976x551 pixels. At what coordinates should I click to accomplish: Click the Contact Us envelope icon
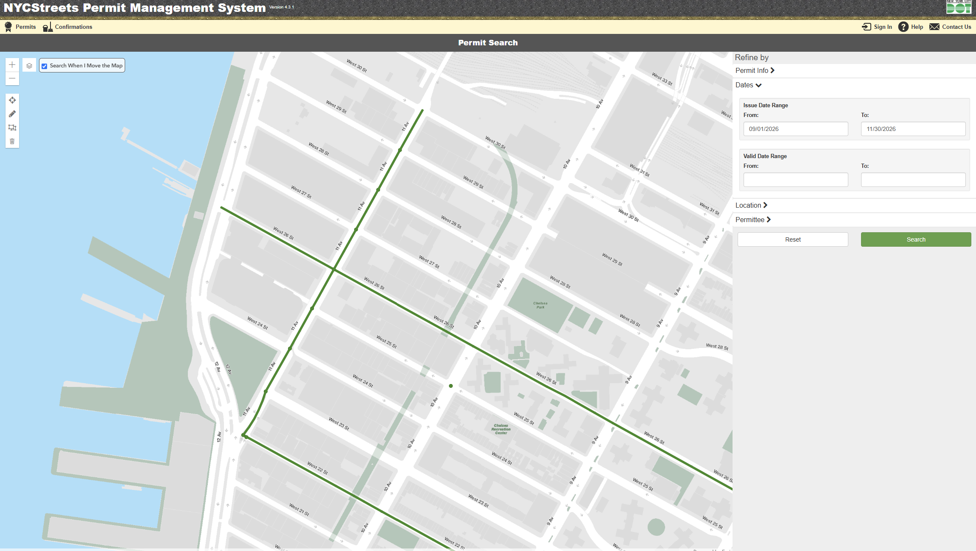click(934, 27)
